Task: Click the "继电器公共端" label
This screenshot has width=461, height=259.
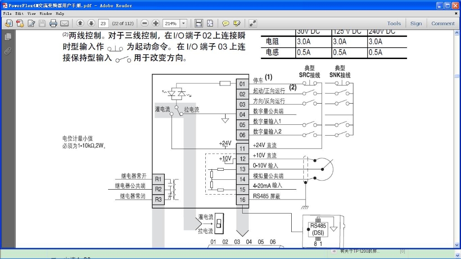Action: pyautogui.click(x=130, y=186)
